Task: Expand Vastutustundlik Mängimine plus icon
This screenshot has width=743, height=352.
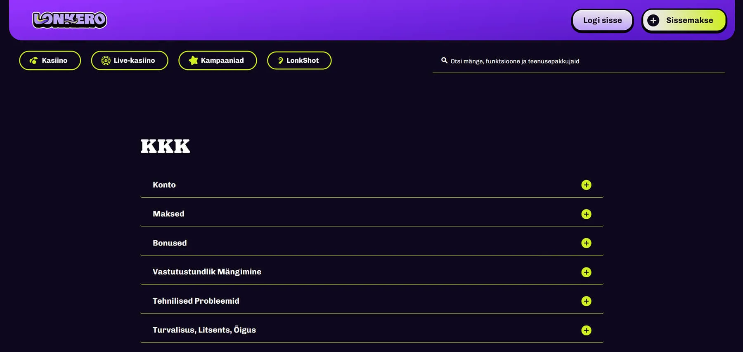Action: pyautogui.click(x=586, y=272)
